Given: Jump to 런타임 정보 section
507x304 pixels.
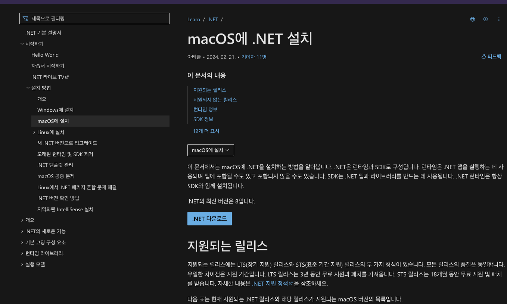Looking at the screenshot, I should [205, 110].
